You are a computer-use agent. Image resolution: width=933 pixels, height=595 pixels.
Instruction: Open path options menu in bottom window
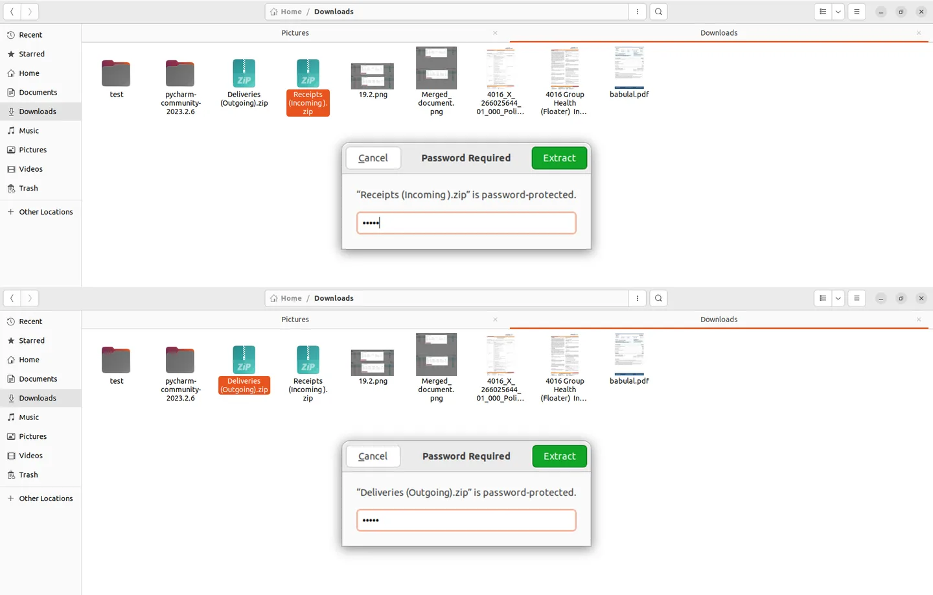(638, 298)
